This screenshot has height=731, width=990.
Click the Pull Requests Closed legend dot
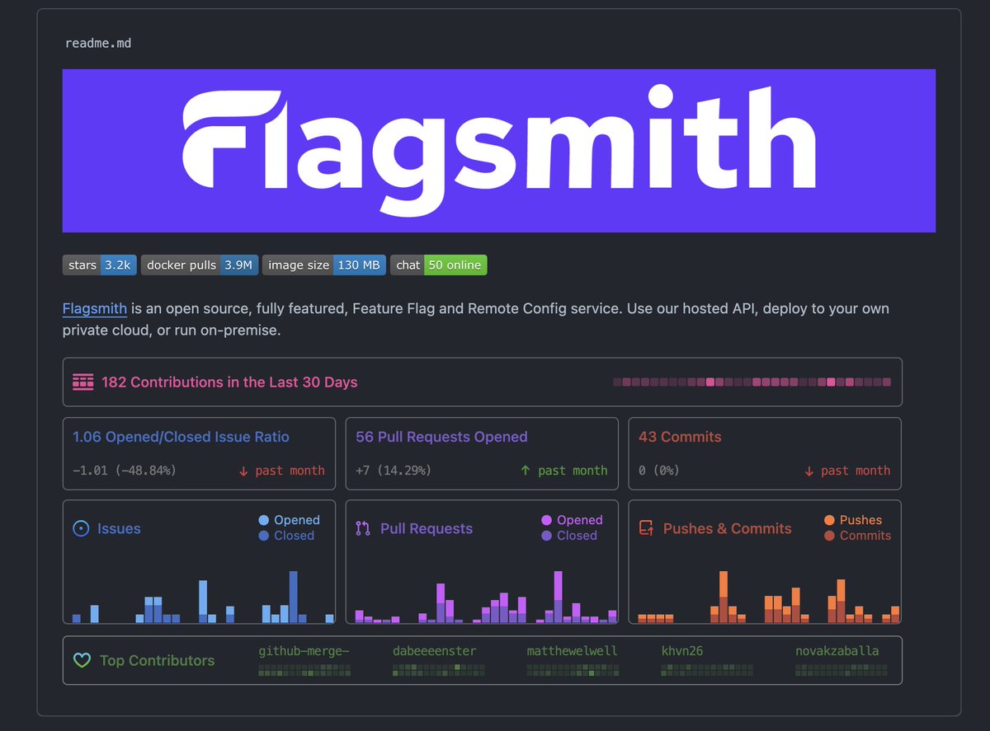coord(546,536)
